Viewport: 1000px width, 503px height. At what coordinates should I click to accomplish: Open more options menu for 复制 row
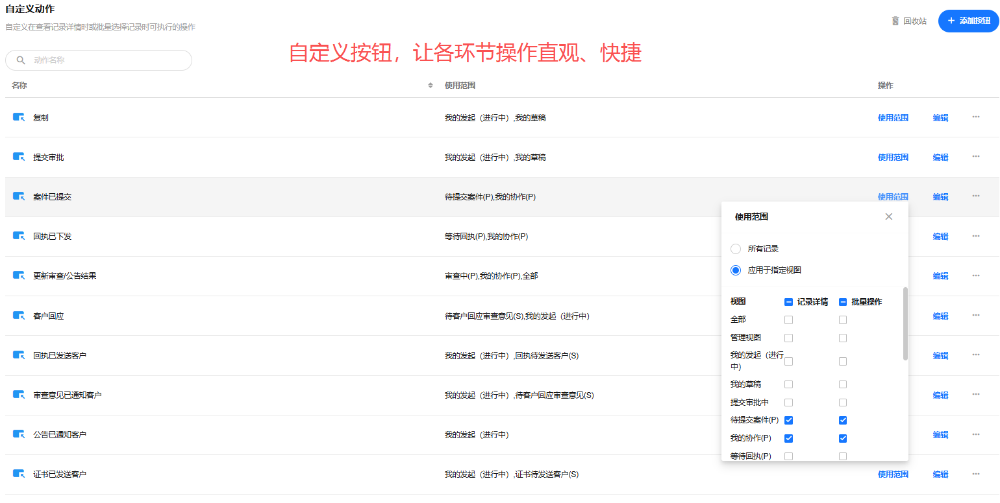[x=976, y=117]
